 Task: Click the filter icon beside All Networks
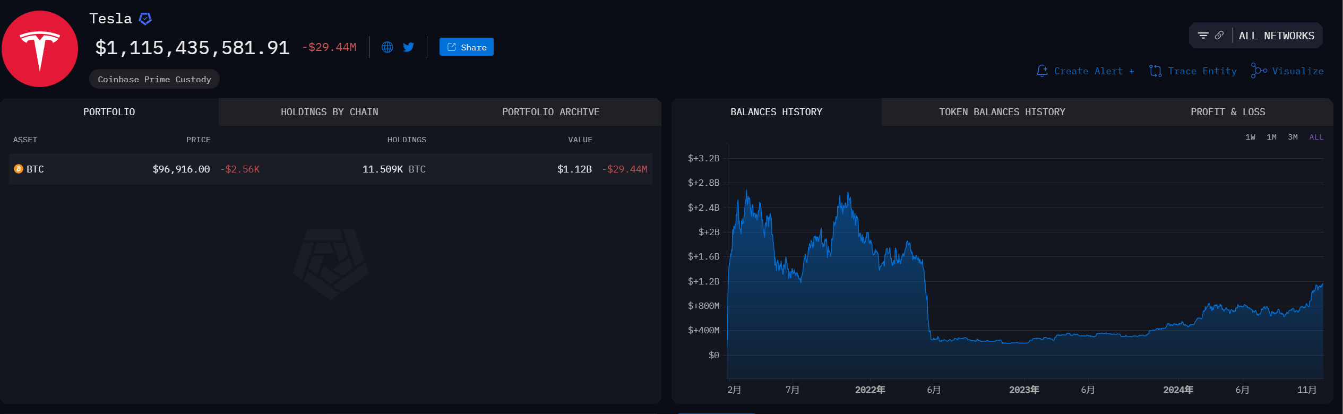click(x=1203, y=36)
